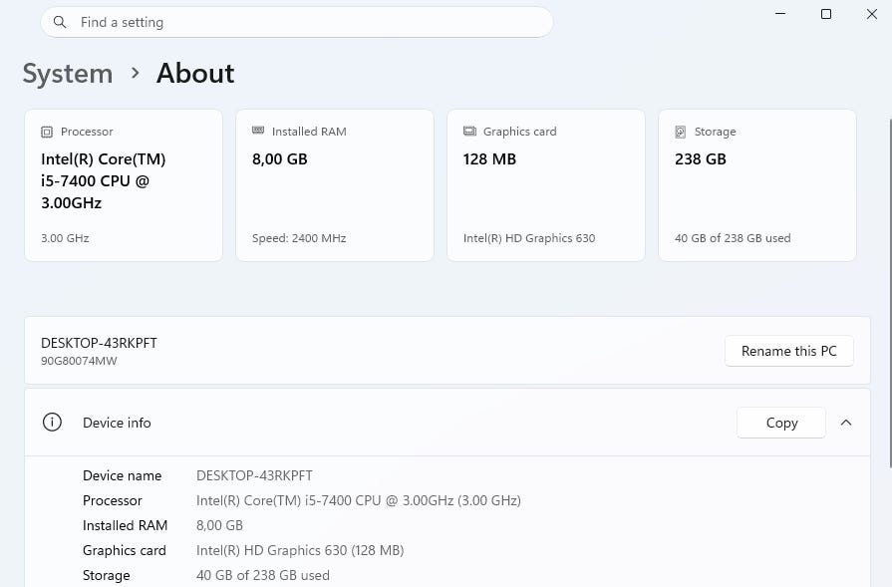Maximize the Settings window

(826, 14)
